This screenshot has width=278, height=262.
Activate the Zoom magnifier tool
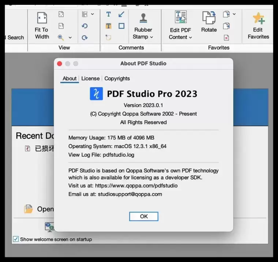61,37
